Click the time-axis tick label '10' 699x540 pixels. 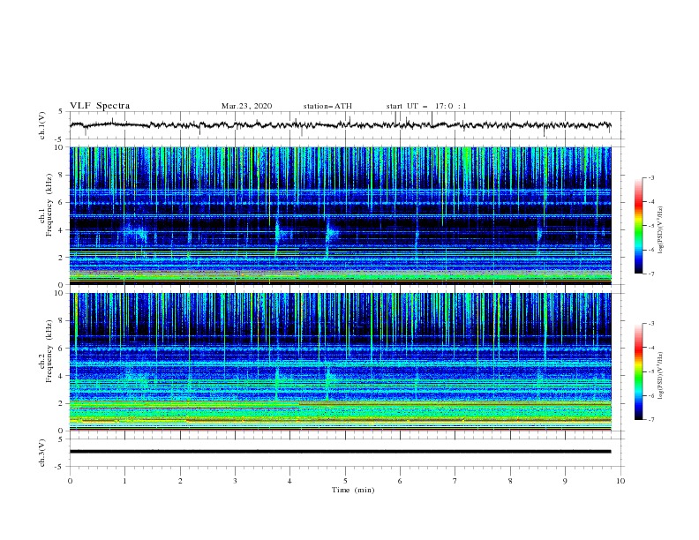(620, 481)
